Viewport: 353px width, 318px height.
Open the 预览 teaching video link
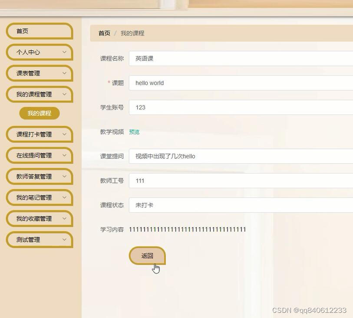point(134,132)
